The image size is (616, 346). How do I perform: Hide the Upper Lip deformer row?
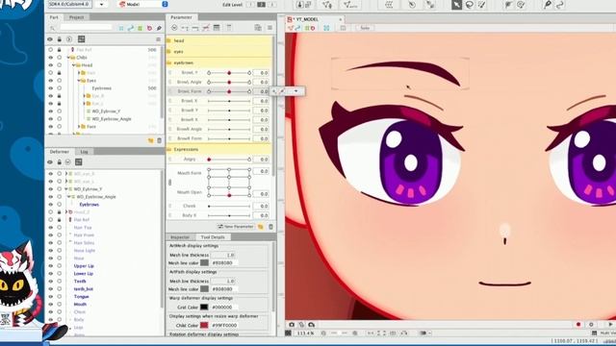(50, 266)
